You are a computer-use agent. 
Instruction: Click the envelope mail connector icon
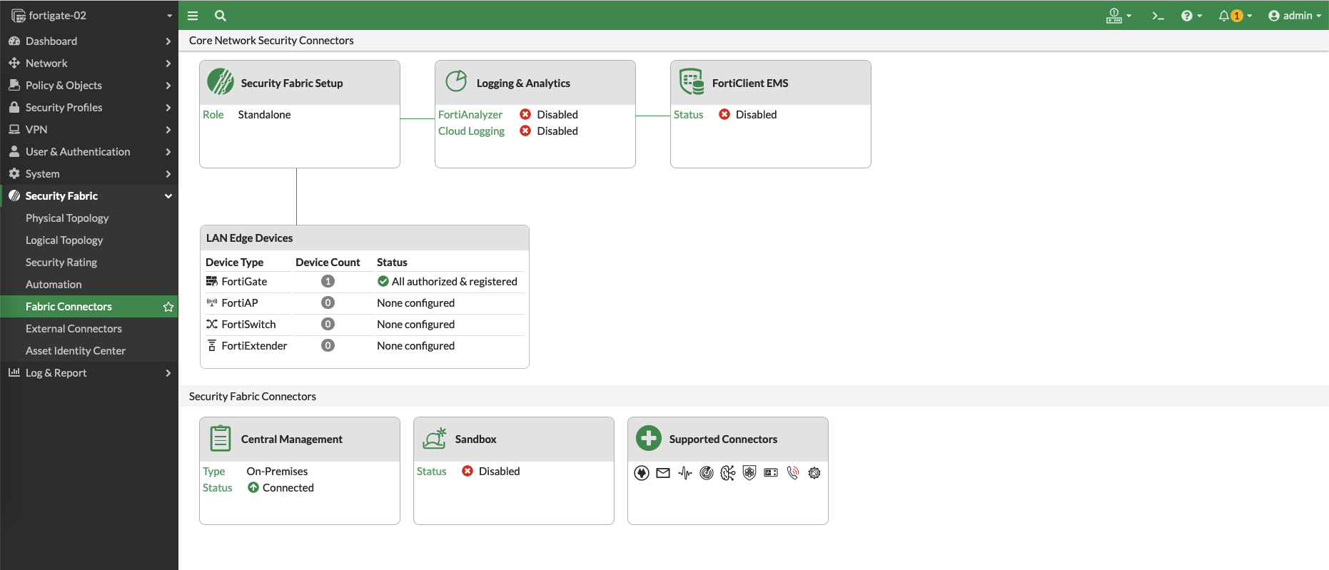click(x=663, y=473)
